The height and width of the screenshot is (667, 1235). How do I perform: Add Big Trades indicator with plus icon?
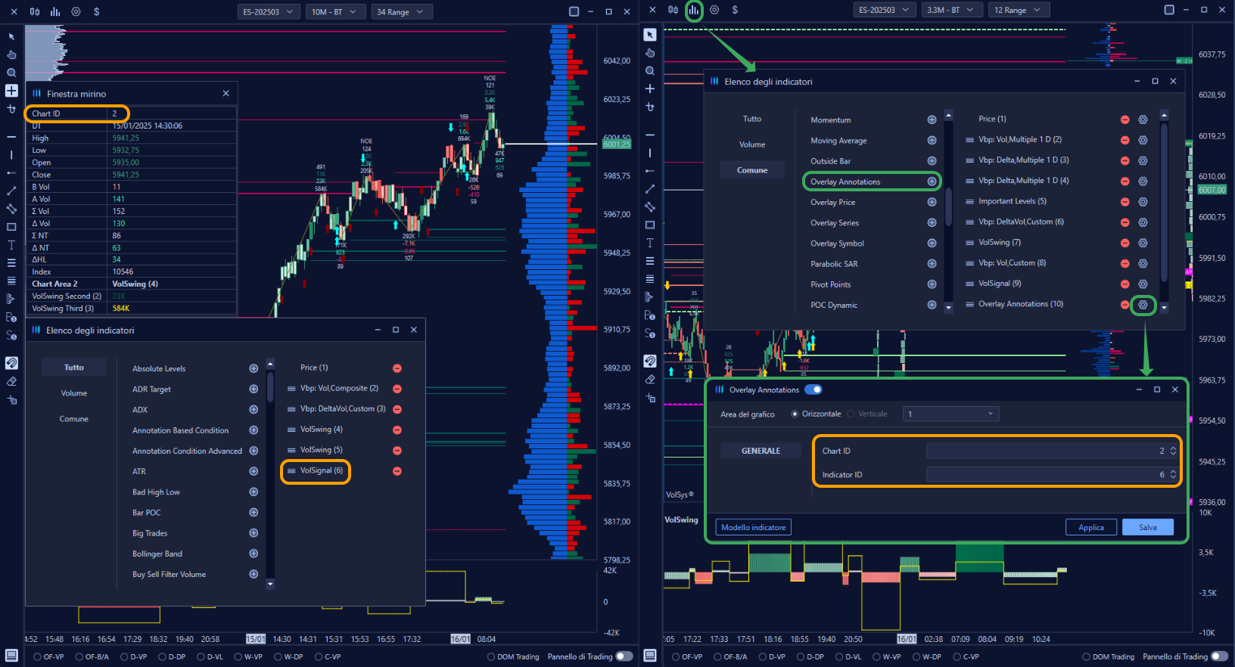point(254,533)
